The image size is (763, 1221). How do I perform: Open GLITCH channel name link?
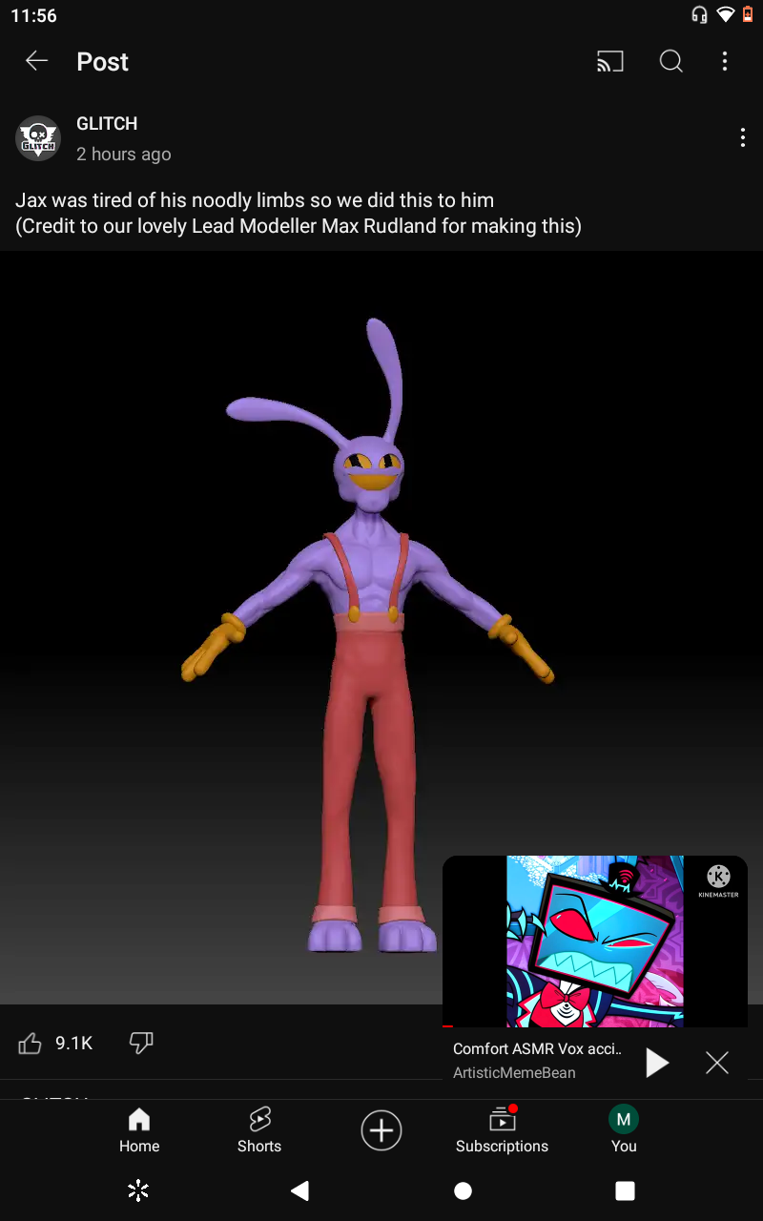click(x=107, y=124)
